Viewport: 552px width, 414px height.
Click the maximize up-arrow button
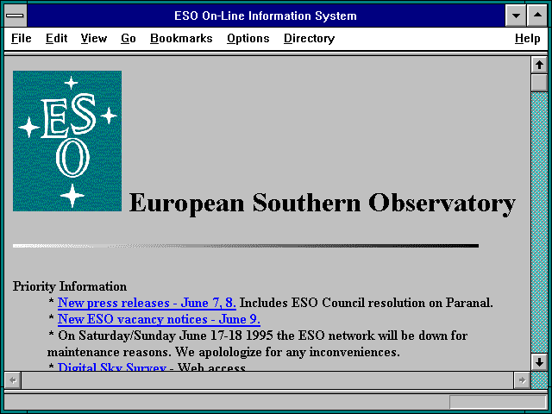(537, 16)
